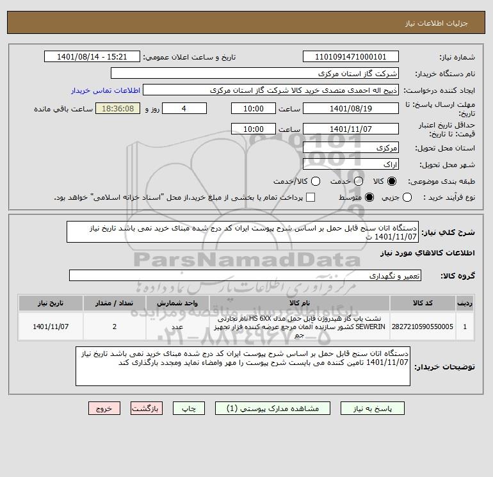Click the response deadline date 1401/08/19
The width and height of the screenshot is (493, 477).
(351, 108)
